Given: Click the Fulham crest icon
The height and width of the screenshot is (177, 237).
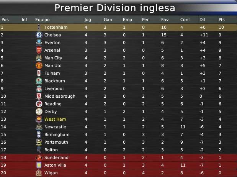Looking at the screenshot, I should click(39, 73).
